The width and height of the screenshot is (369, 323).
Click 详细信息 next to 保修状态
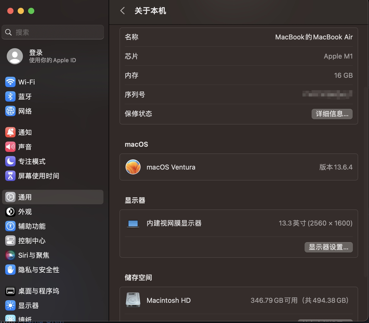(332, 114)
